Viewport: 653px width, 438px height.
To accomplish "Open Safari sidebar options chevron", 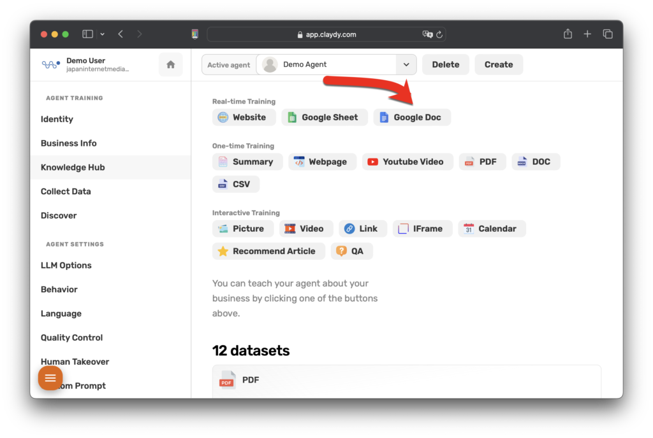I will tap(103, 34).
